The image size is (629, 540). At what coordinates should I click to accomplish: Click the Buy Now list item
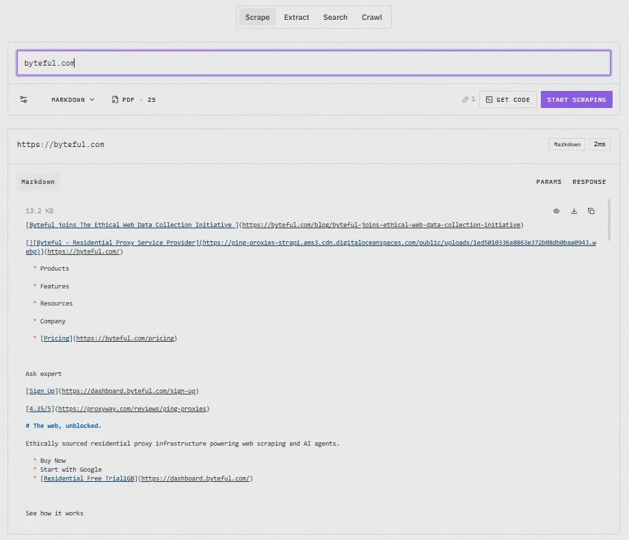(x=53, y=461)
